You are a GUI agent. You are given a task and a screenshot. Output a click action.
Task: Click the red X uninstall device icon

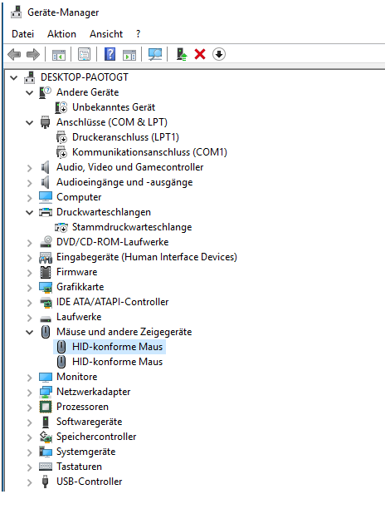(x=200, y=54)
